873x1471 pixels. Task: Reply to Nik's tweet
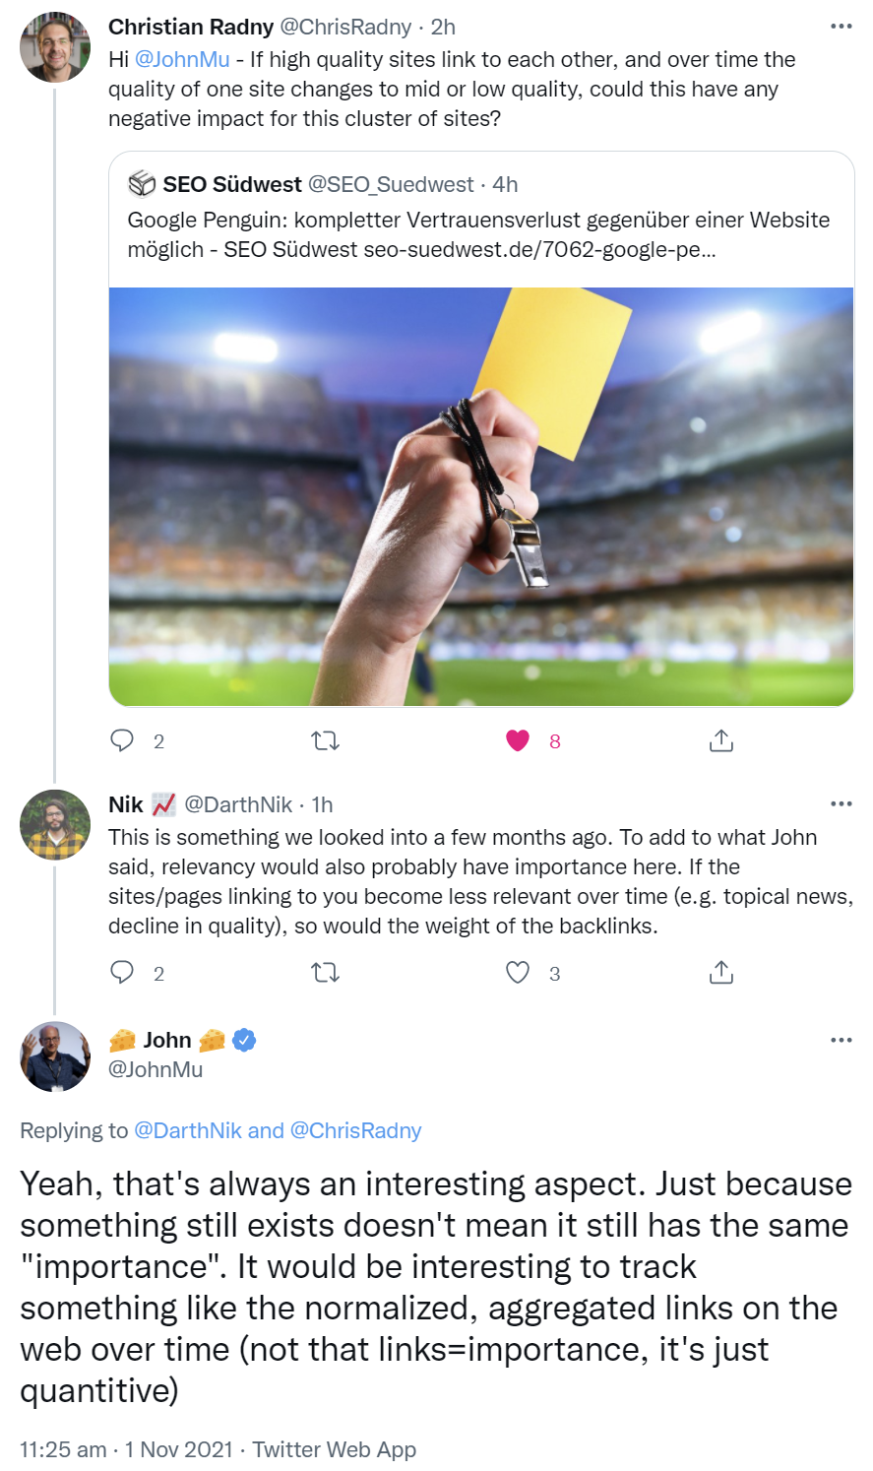(122, 973)
